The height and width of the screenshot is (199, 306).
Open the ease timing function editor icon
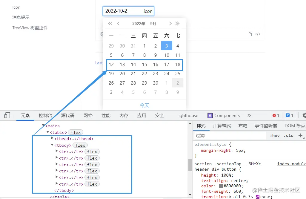point(258,197)
